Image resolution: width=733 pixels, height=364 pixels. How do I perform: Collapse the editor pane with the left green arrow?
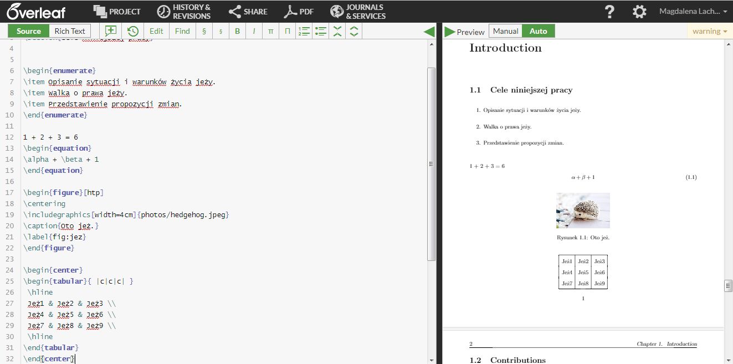[x=429, y=32]
